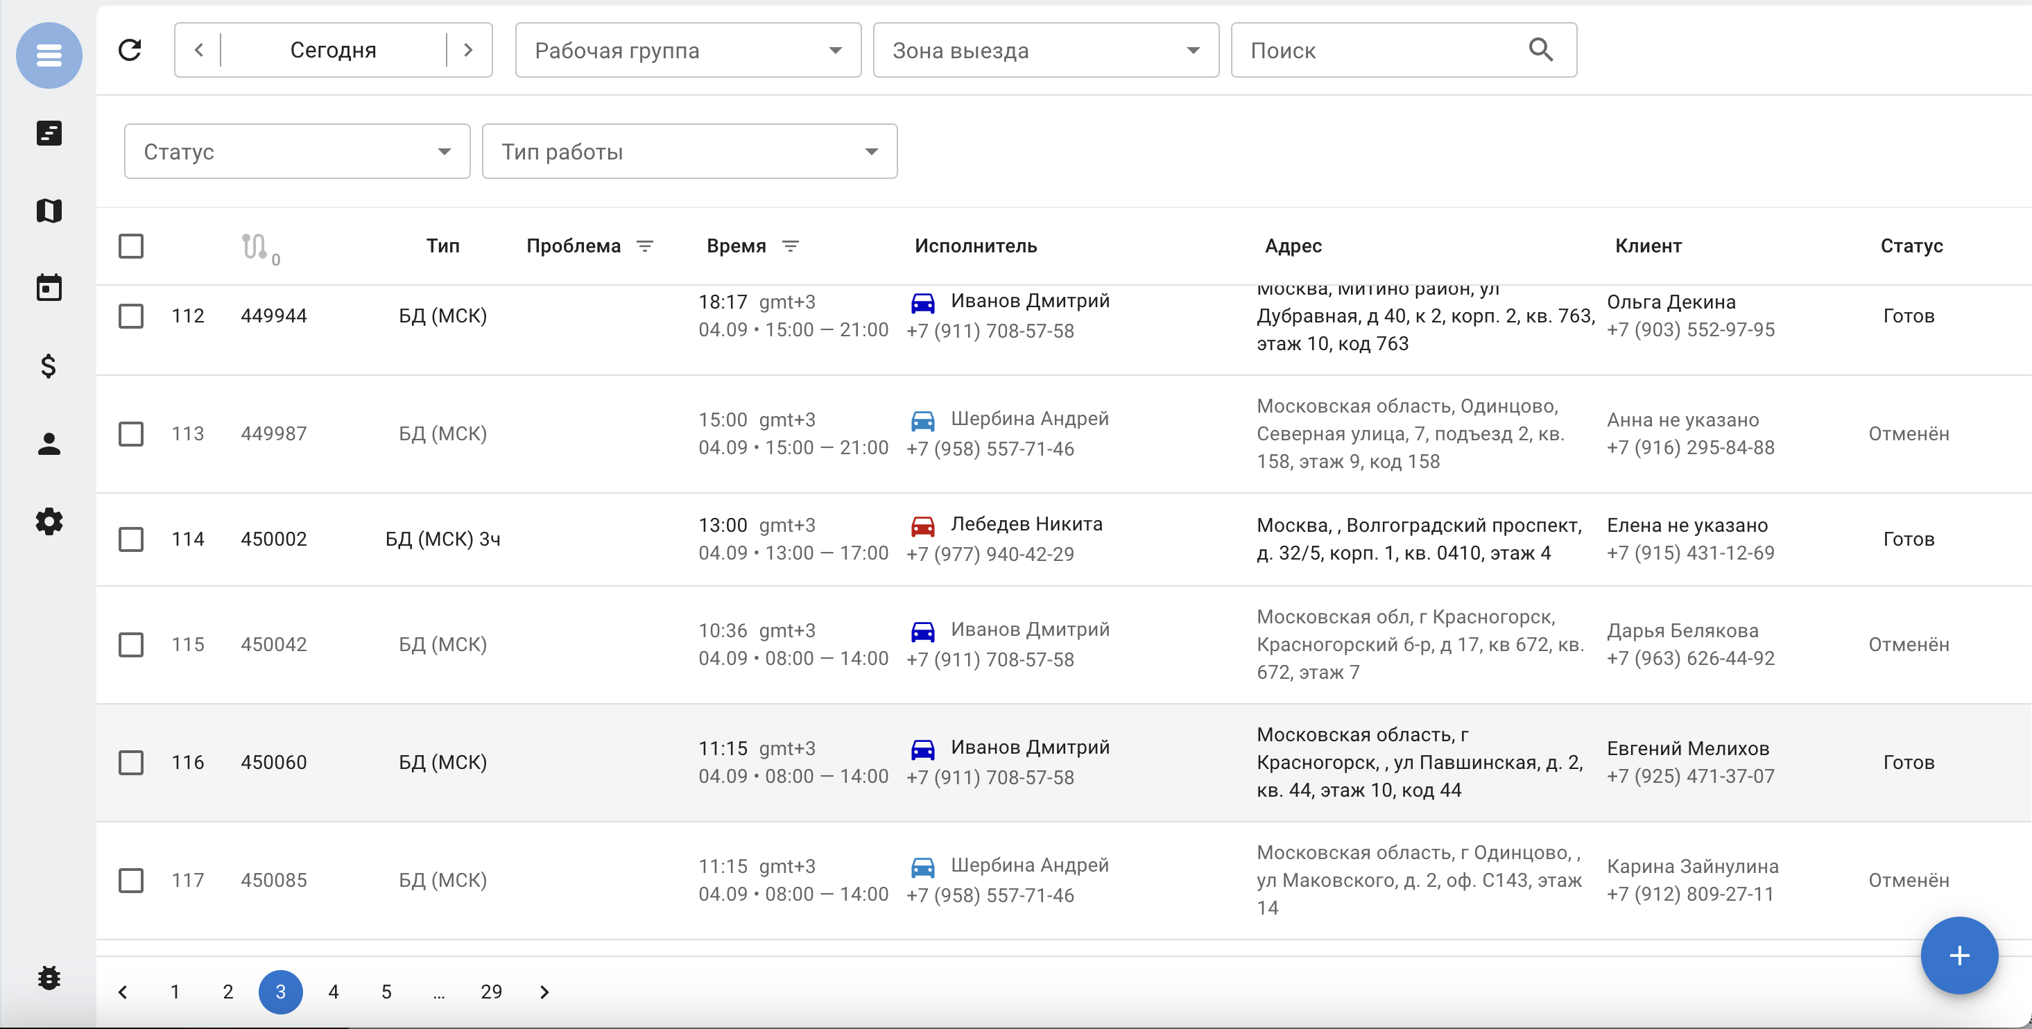Open the map view in the sidebar

pos(49,211)
